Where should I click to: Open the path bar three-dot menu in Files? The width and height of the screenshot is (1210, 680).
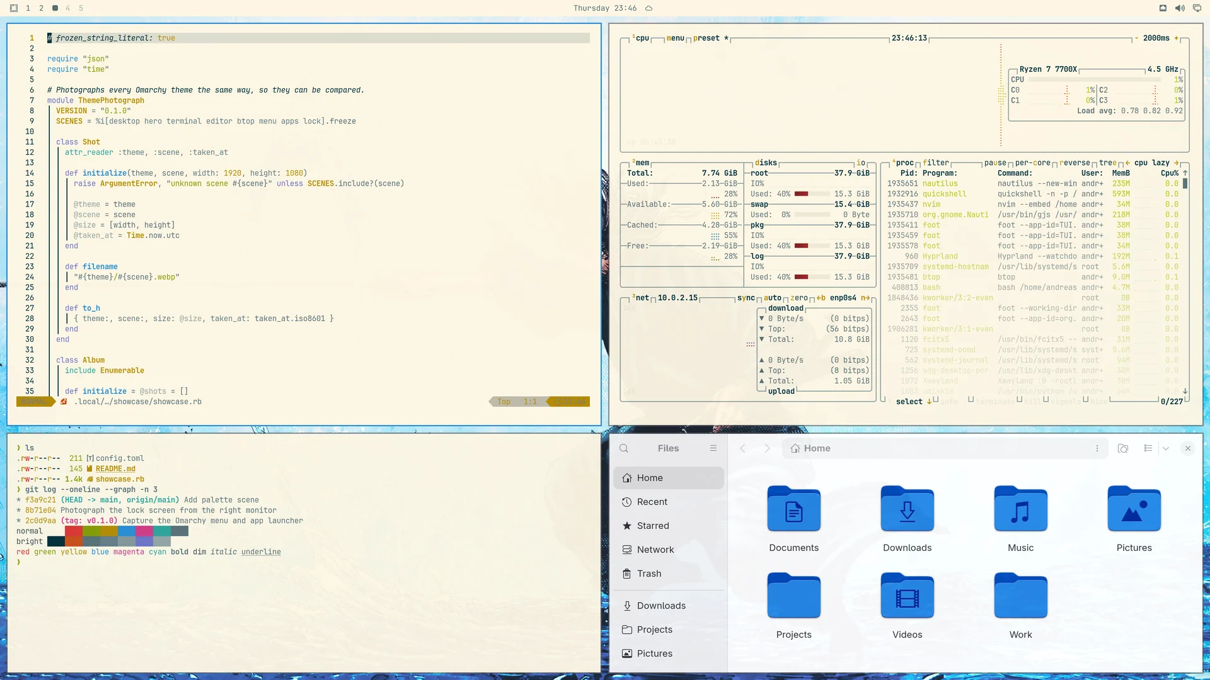pos(1097,448)
